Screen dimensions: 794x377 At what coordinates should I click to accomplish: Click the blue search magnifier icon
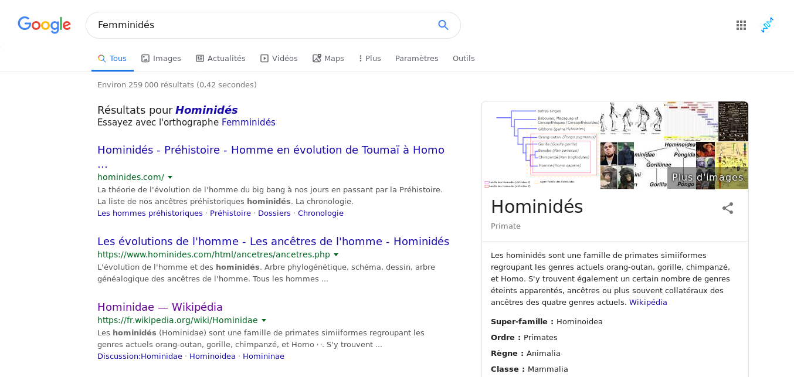coord(443,25)
